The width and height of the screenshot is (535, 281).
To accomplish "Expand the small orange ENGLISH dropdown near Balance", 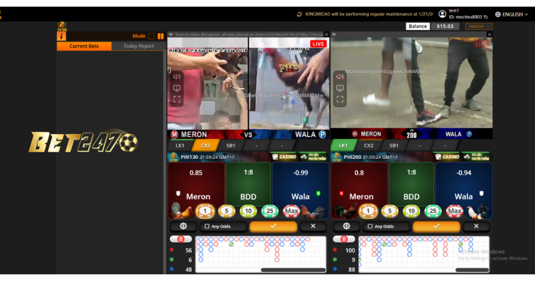I will click(x=479, y=26).
